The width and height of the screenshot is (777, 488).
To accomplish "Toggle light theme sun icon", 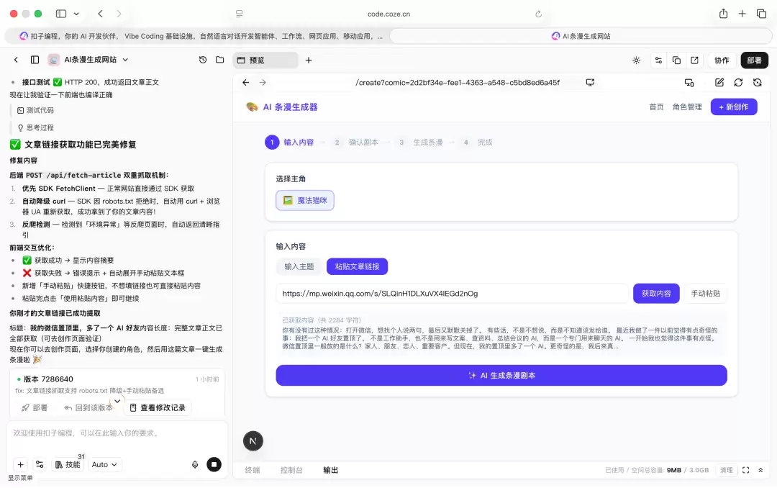I will [636, 60].
